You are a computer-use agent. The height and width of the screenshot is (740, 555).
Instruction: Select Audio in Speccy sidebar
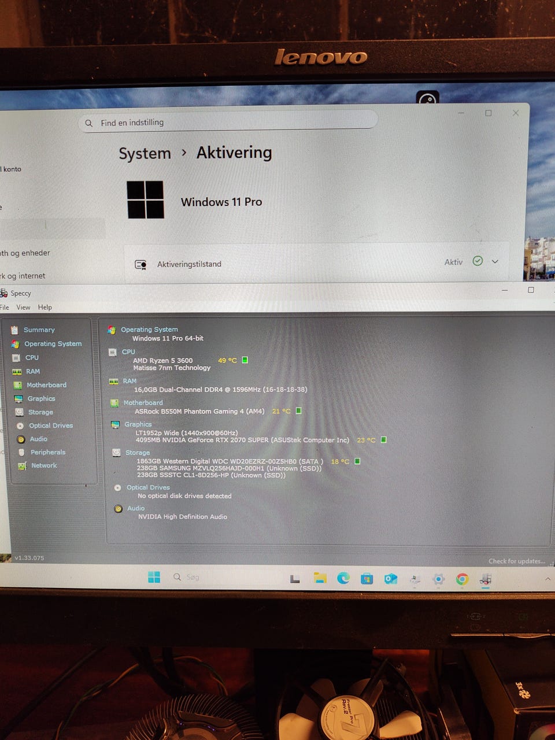coord(39,439)
